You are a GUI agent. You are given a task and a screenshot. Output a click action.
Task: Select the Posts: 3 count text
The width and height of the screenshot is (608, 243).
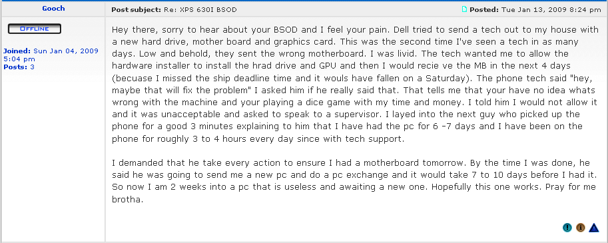point(19,67)
